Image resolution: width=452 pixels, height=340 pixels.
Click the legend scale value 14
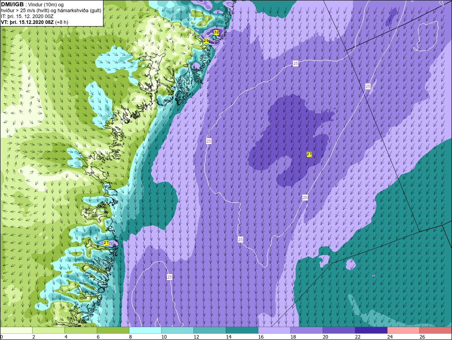229,337
